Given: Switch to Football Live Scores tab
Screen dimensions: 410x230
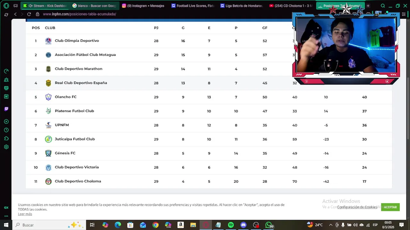Looking at the screenshot, I should tap(193, 6).
